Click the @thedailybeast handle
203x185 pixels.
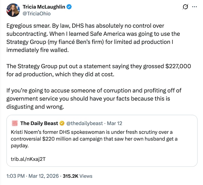pyautogui.click(x=84, y=123)
